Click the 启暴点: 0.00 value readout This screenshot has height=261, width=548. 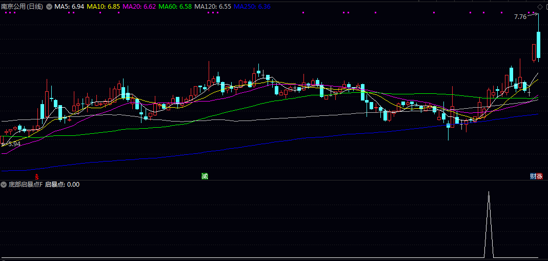point(63,184)
